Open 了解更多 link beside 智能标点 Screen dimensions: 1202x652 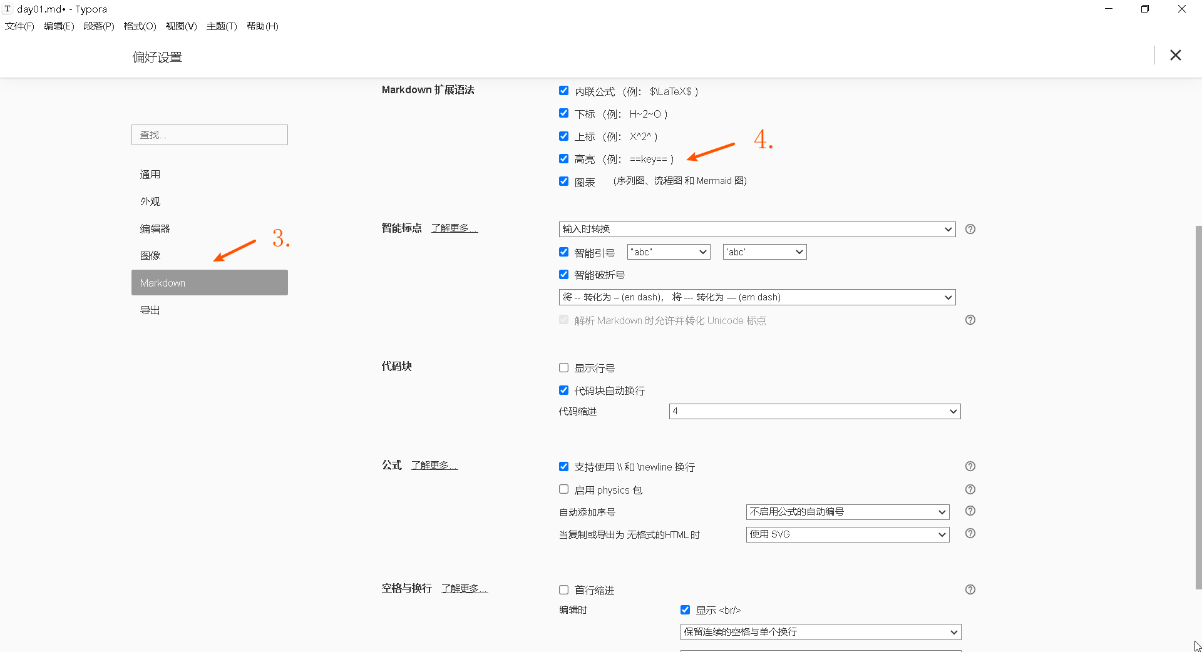[455, 228]
